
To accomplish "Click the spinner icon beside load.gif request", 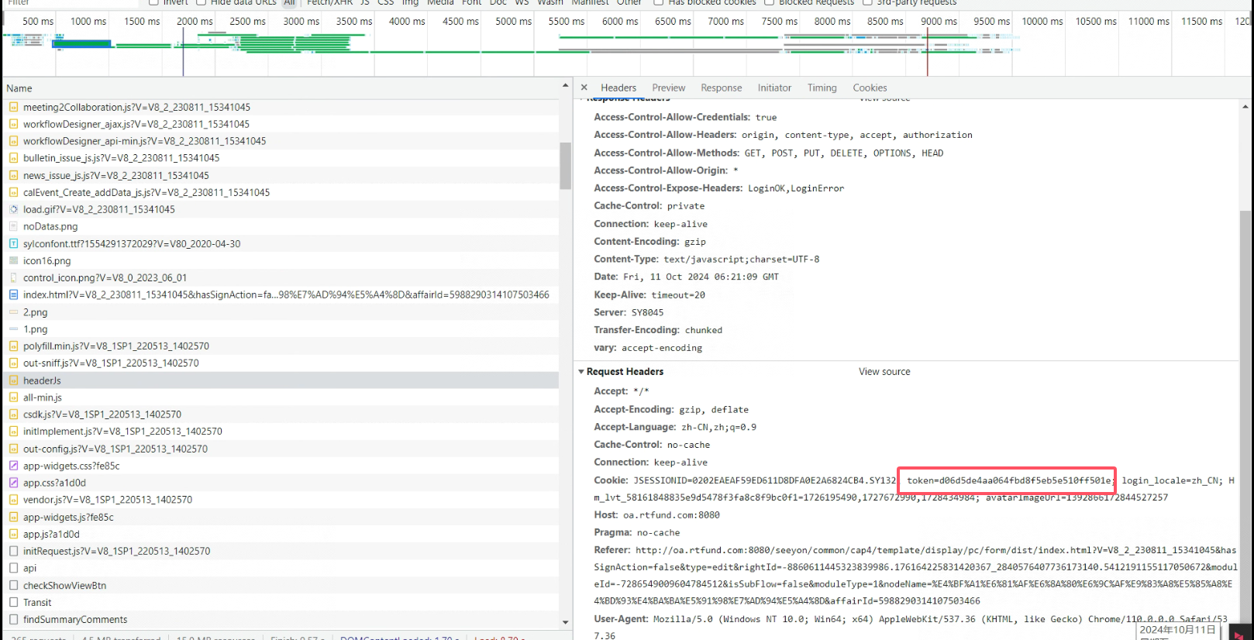I will pos(13,209).
